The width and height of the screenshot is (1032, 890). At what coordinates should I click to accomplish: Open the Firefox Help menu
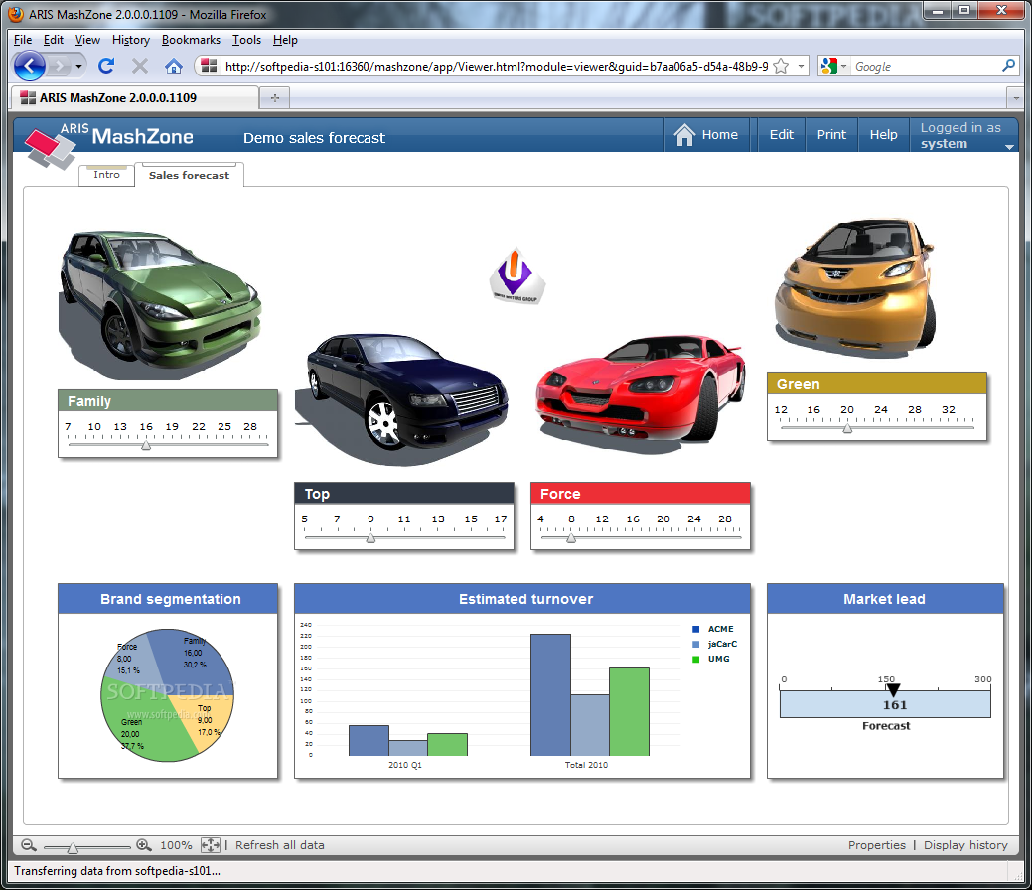click(x=285, y=40)
